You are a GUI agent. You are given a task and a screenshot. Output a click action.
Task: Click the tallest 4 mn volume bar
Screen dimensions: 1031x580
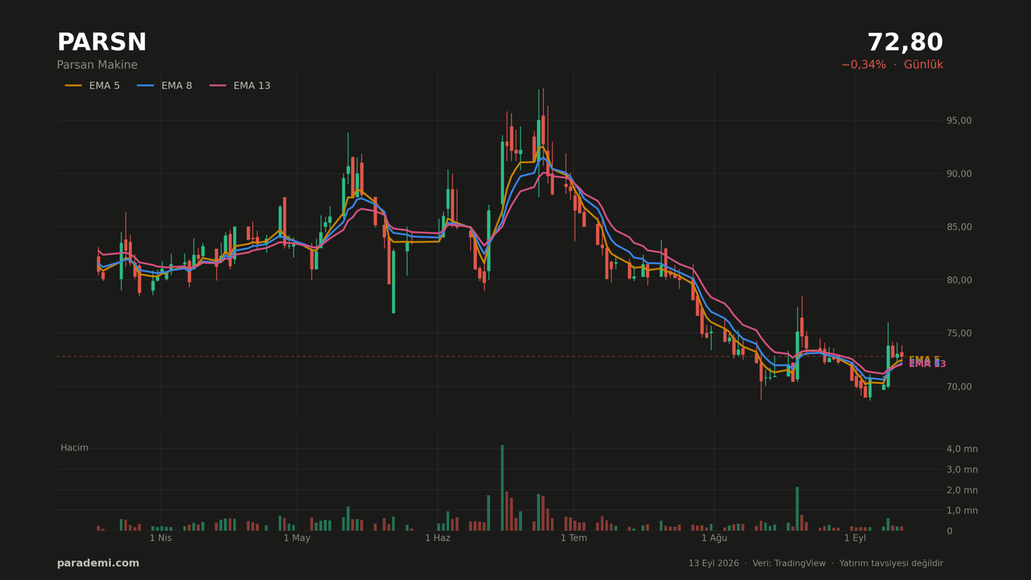point(502,488)
